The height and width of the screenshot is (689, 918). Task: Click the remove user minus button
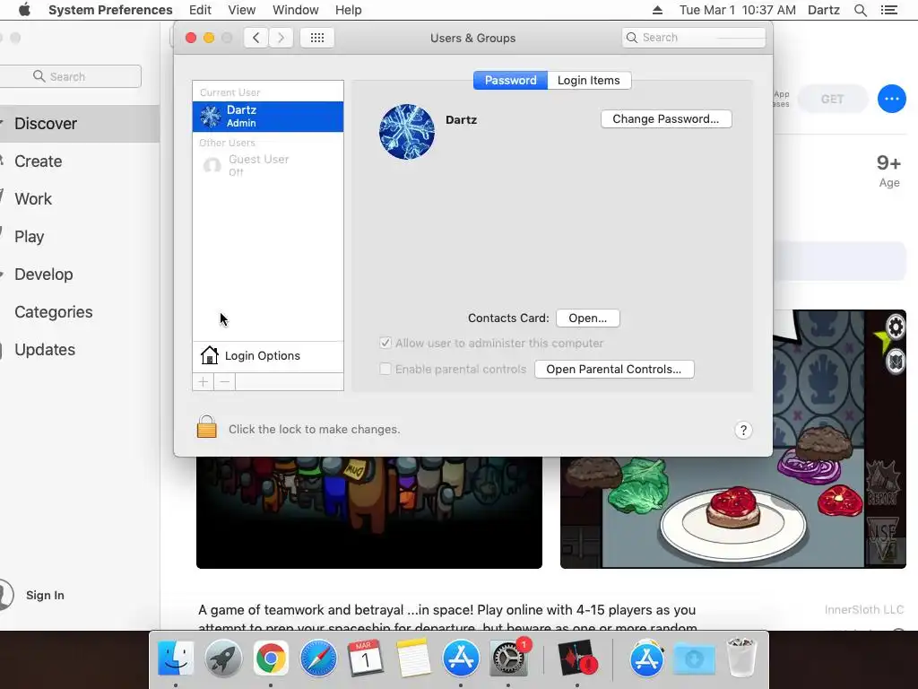[225, 382]
